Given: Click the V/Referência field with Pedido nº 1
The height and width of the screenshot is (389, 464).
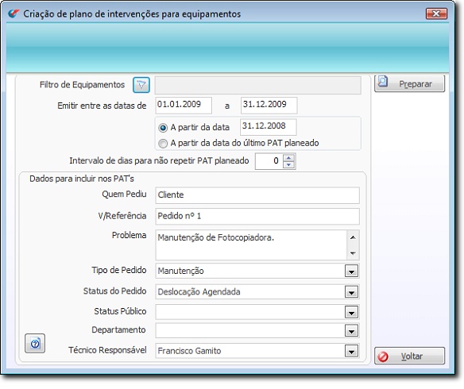Looking at the screenshot, I should [x=257, y=217].
